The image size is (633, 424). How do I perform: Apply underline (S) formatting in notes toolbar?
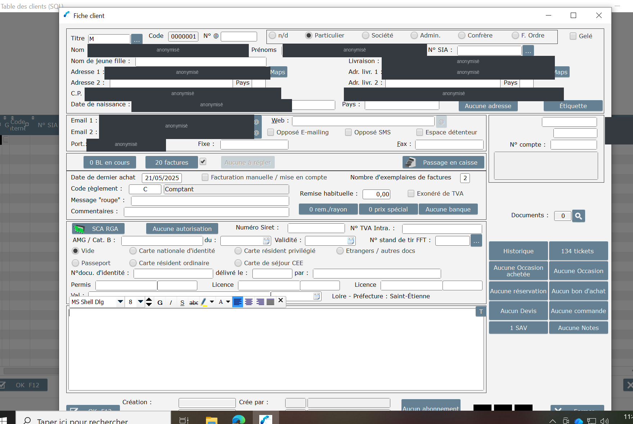(x=182, y=302)
